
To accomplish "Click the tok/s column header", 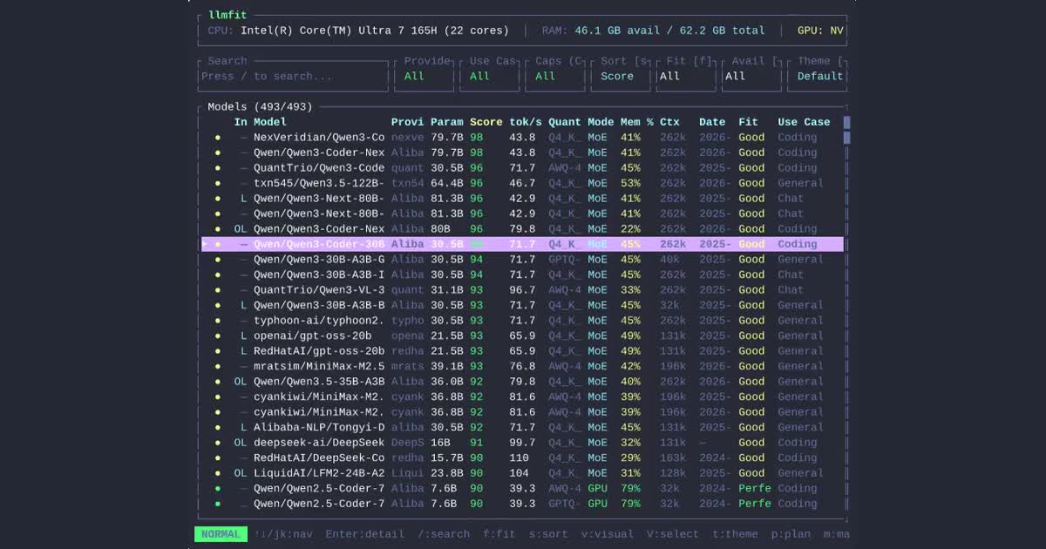I will 526,122.
